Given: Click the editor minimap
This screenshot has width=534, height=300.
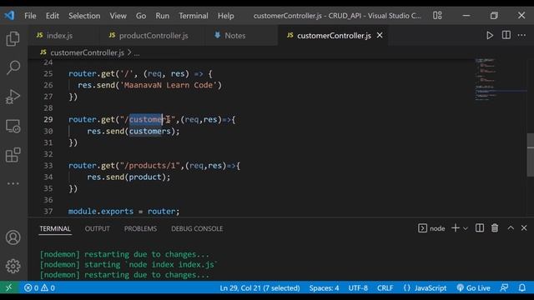Looking at the screenshot, I should point(501,79).
